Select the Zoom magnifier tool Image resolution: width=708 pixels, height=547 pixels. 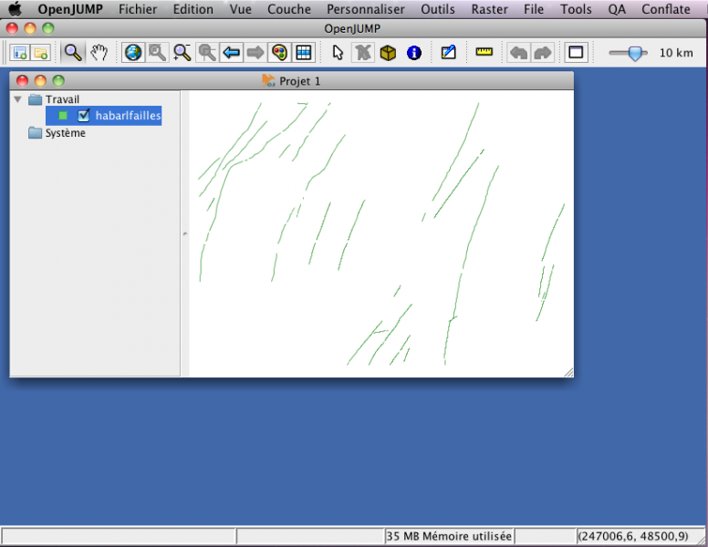click(x=73, y=53)
